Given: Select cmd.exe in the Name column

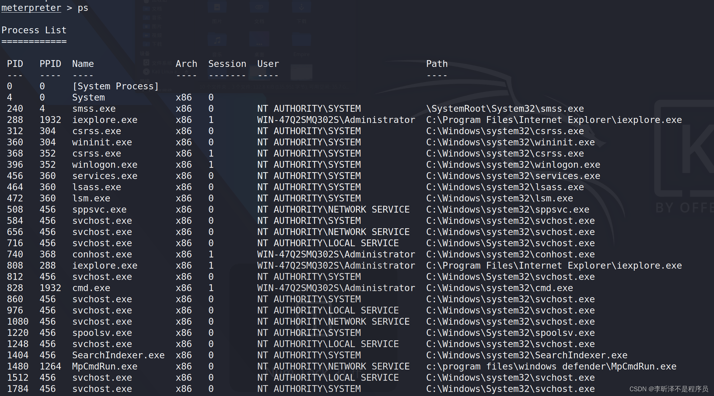Looking at the screenshot, I should (x=91, y=288).
